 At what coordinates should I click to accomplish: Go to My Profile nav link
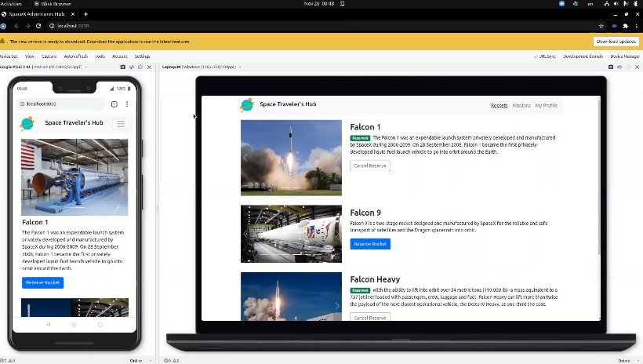[547, 105]
